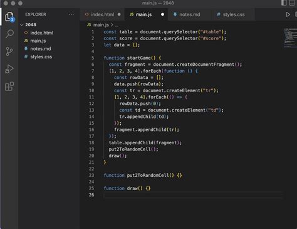The image size is (297, 229).
Task: Toggle the panel layout icon in title bar
Action: (x=292, y=3)
